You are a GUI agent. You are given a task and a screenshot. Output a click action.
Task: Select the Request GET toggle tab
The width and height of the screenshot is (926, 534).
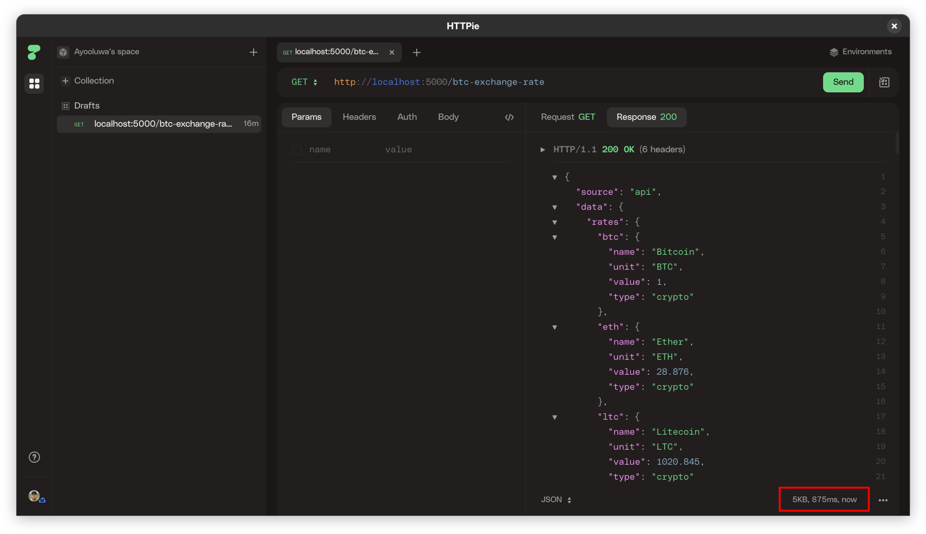[568, 117]
